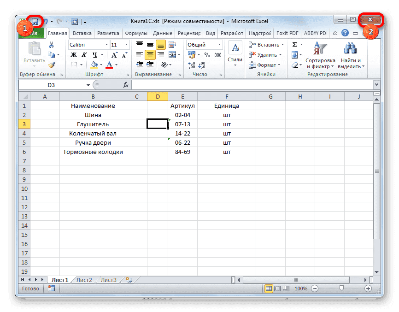399x312 pixels.
Task: Select the italic К formatting icon
Action: click(x=84, y=54)
